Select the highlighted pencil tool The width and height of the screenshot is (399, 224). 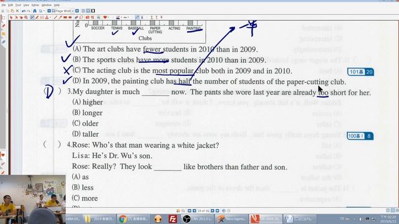(x=32, y=17)
